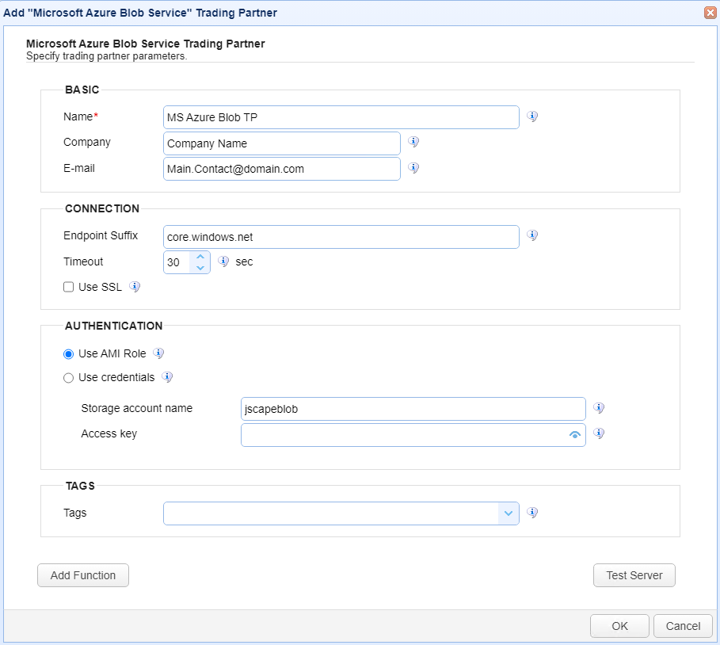Click the Add Function button
This screenshot has height=645, width=720.
click(83, 575)
